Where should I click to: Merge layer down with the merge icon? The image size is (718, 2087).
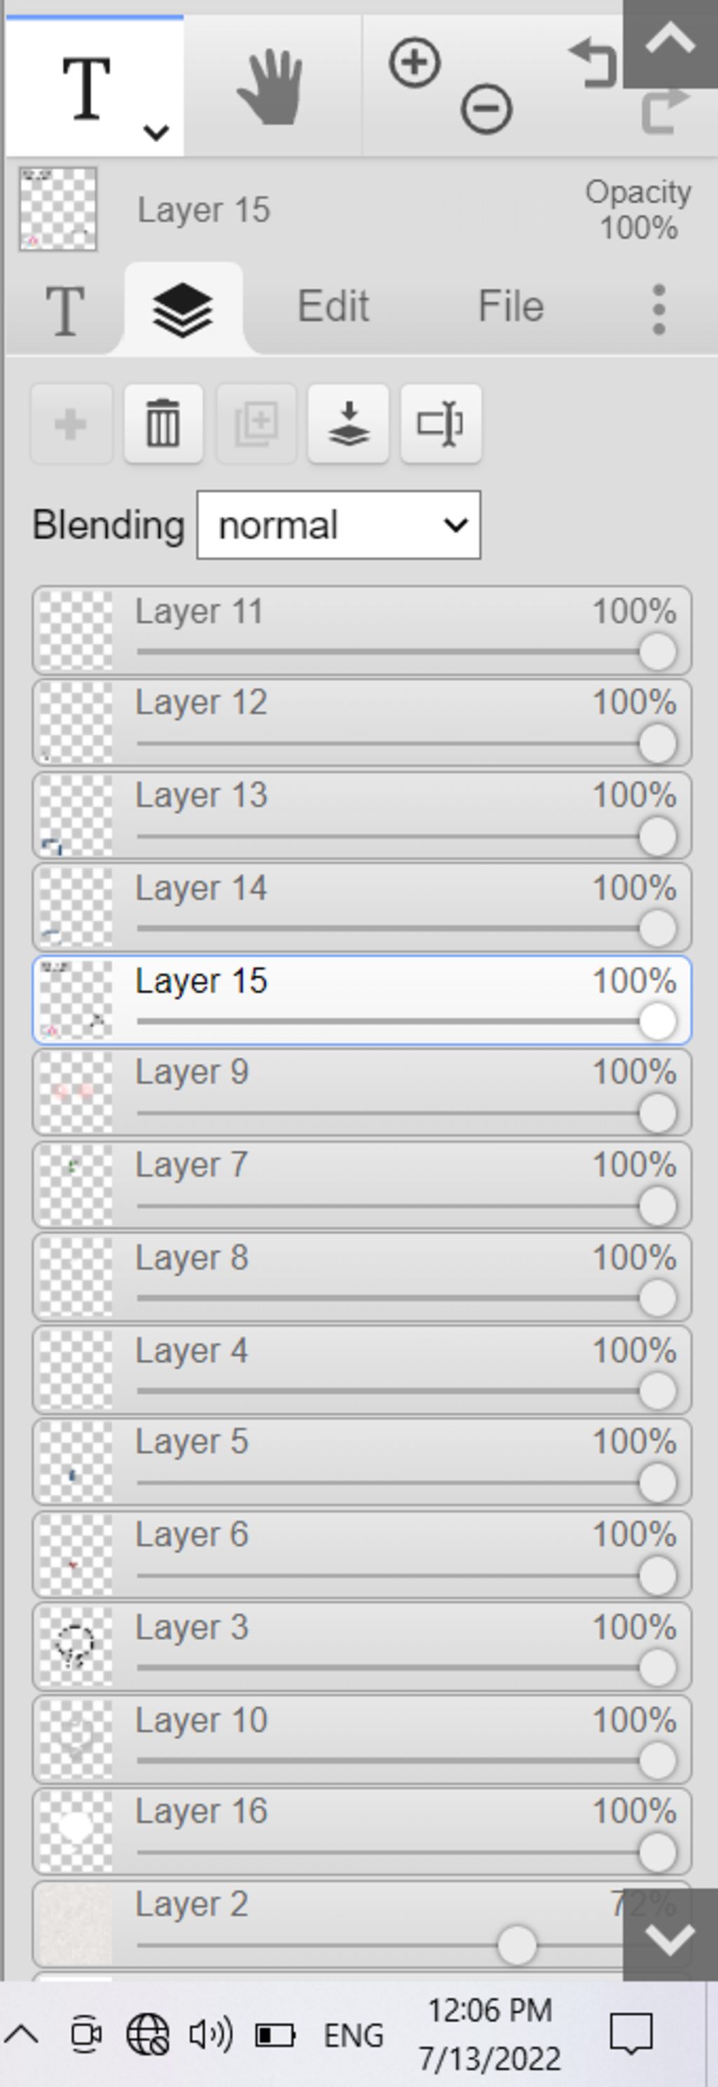pyautogui.click(x=348, y=424)
